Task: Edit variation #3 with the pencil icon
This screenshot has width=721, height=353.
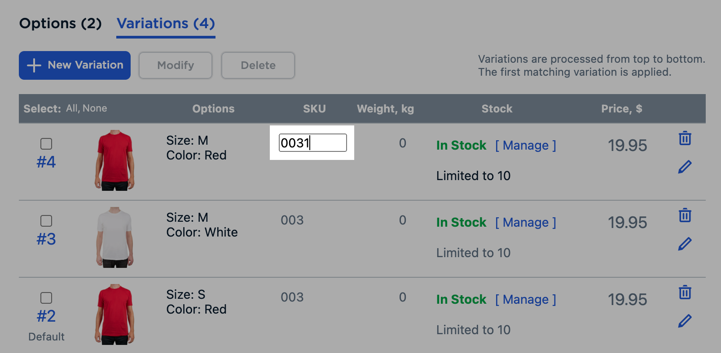Action: point(685,243)
